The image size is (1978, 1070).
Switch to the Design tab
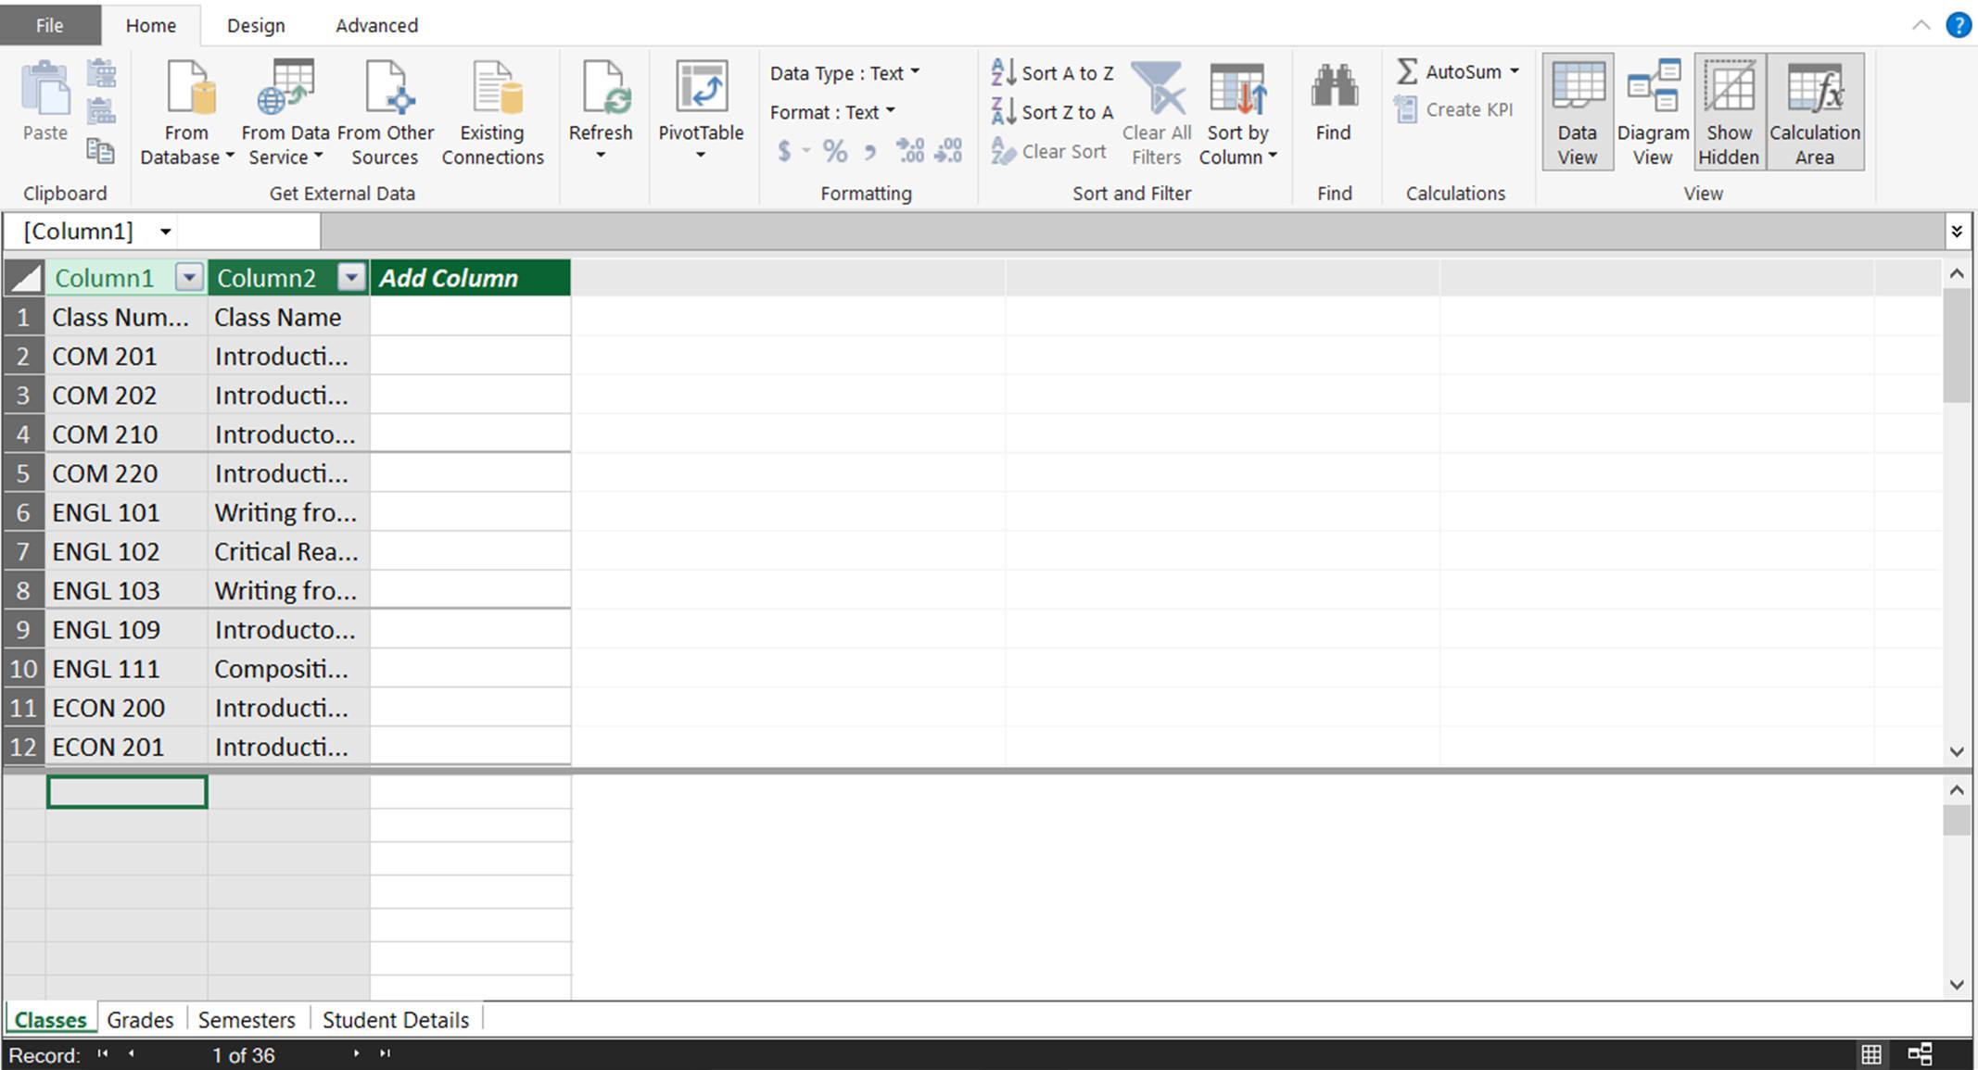tap(256, 26)
